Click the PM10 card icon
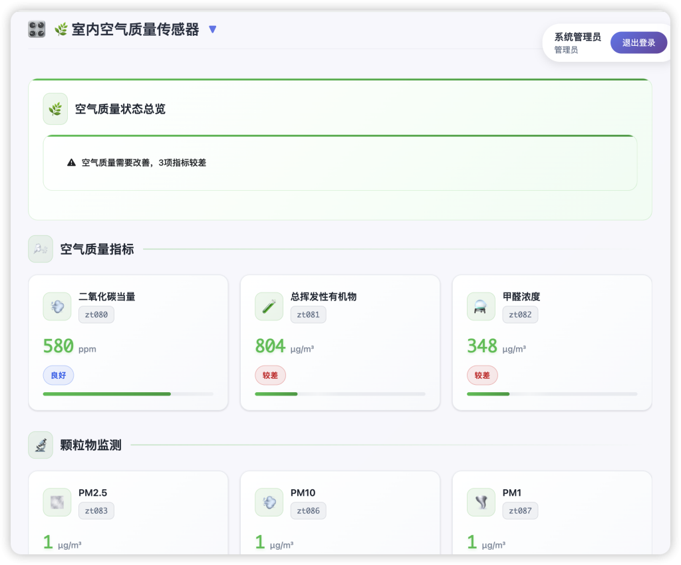The height and width of the screenshot is (565, 681). (269, 503)
